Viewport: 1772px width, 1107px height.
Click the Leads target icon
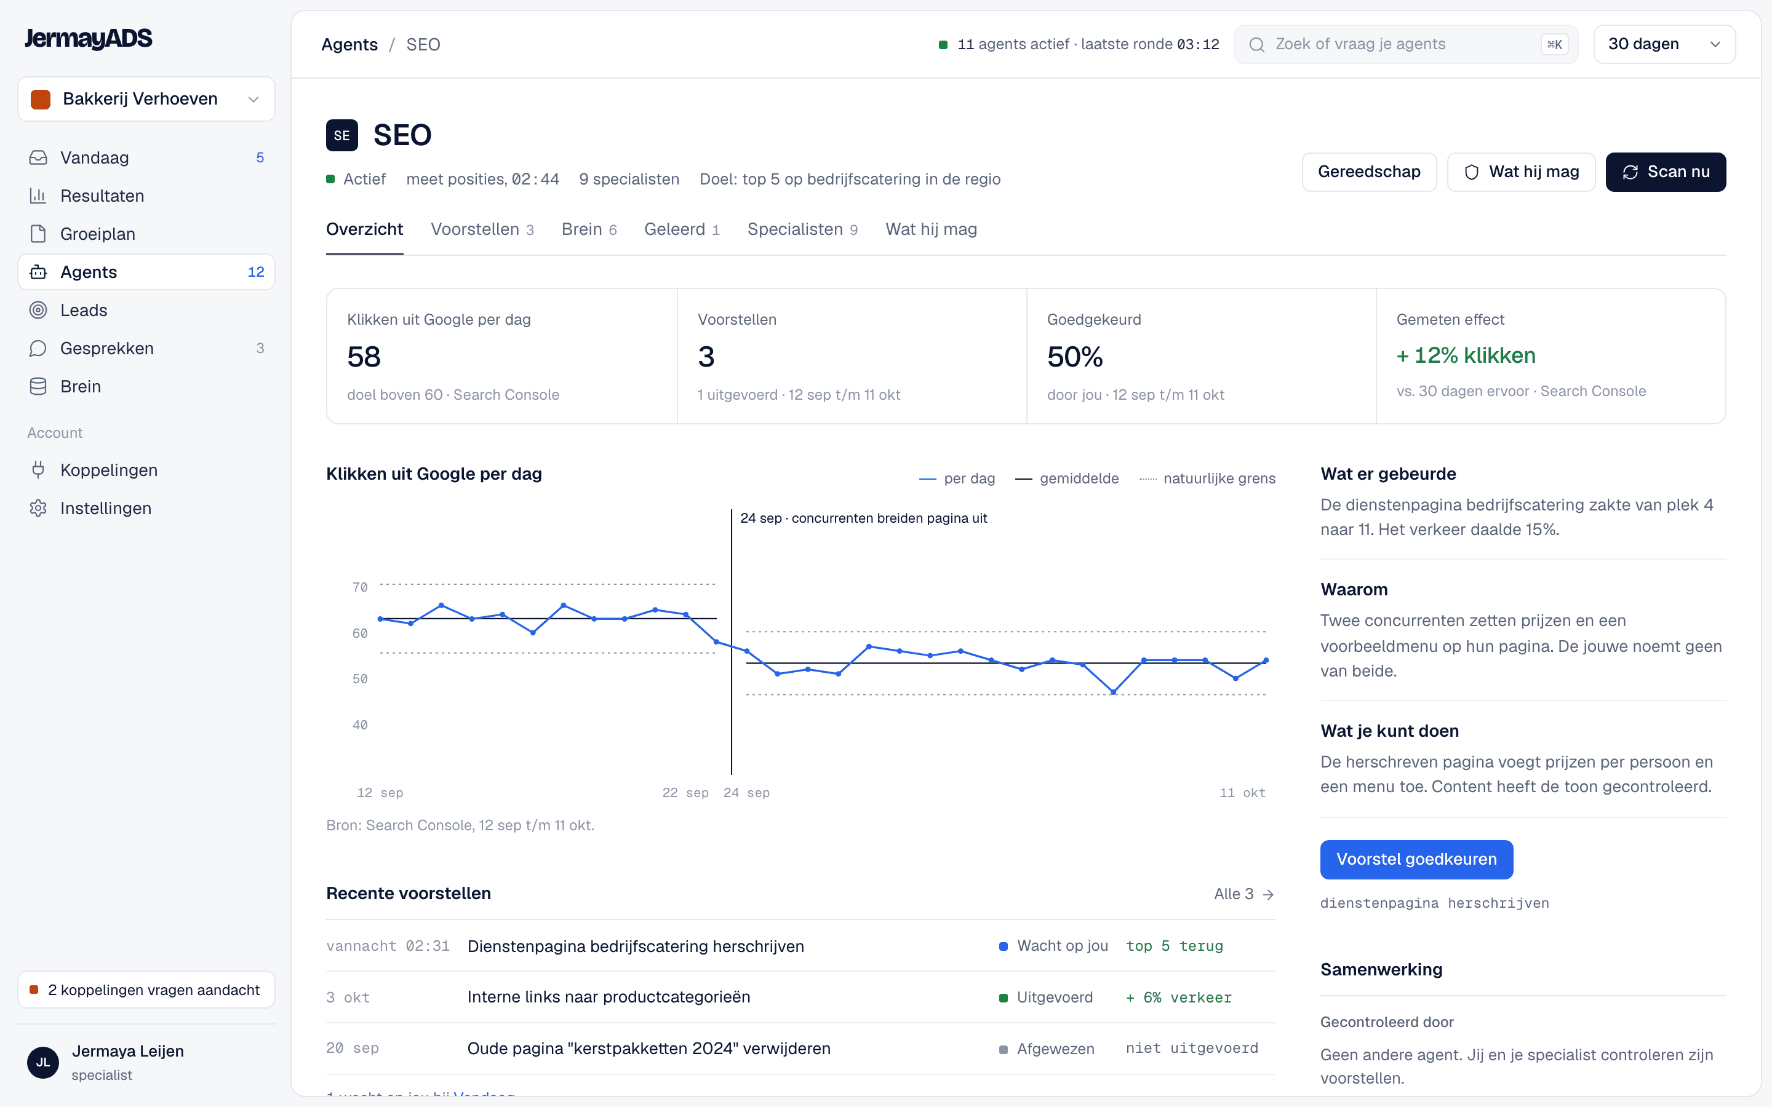pyautogui.click(x=38, y=310)
